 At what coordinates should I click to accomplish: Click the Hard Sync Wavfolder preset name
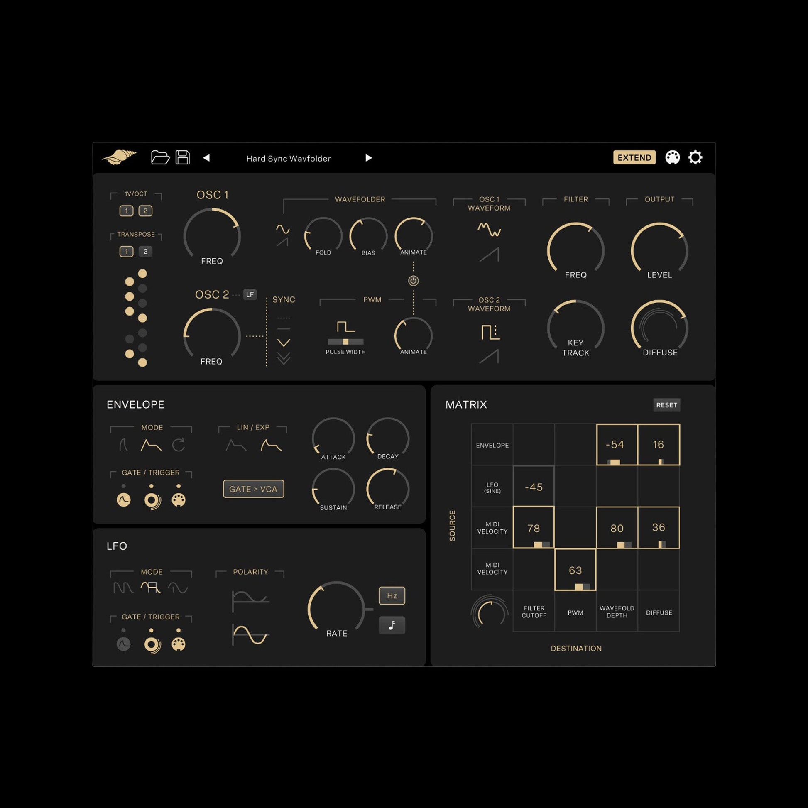(x=288, y=159)
